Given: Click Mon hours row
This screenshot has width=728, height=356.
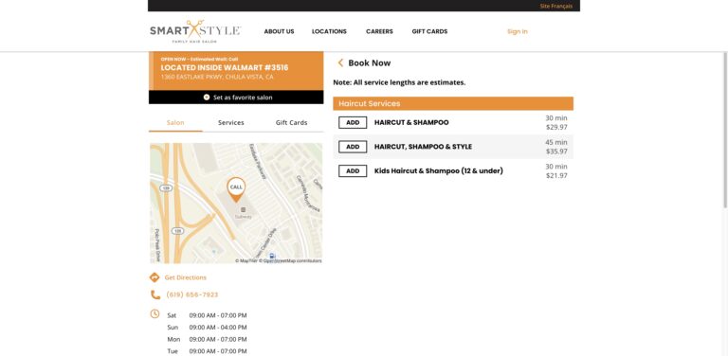Looking at the screenshot, I should coord(207,339).
